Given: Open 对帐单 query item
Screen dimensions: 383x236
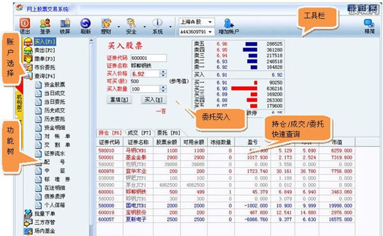Looking at the screenshot, I should 57,136.
